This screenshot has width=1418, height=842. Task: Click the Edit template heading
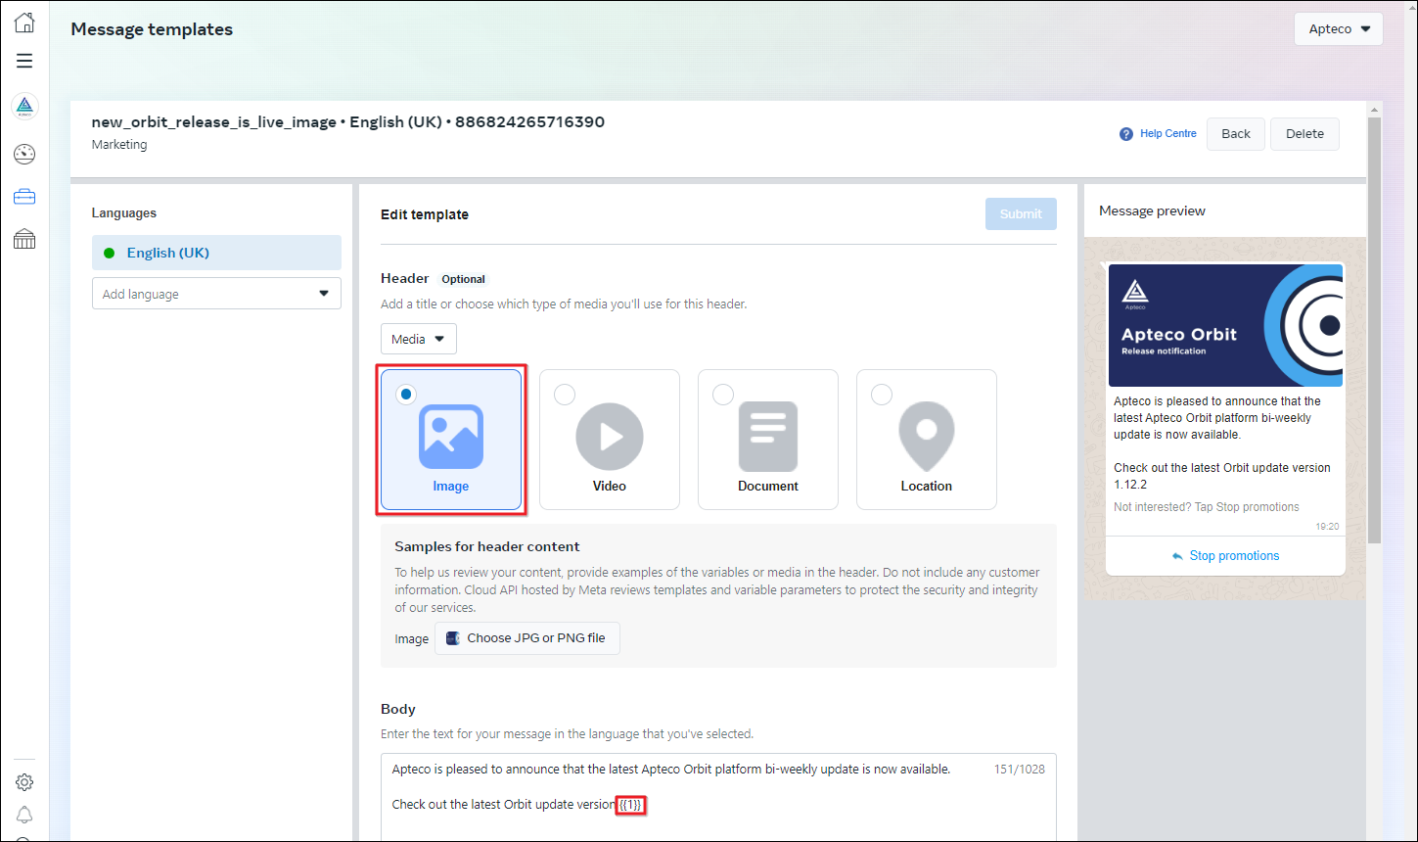click(x=425, y=214)
